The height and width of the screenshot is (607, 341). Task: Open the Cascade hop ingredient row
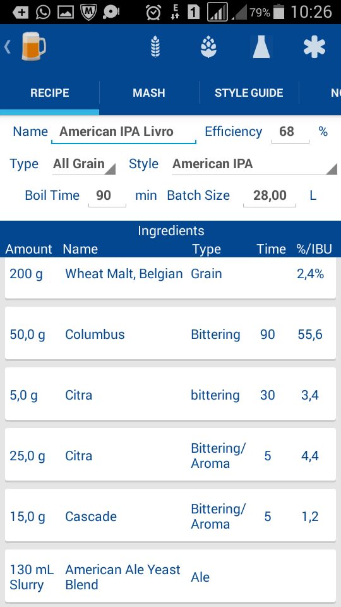[x=170, y=516]
